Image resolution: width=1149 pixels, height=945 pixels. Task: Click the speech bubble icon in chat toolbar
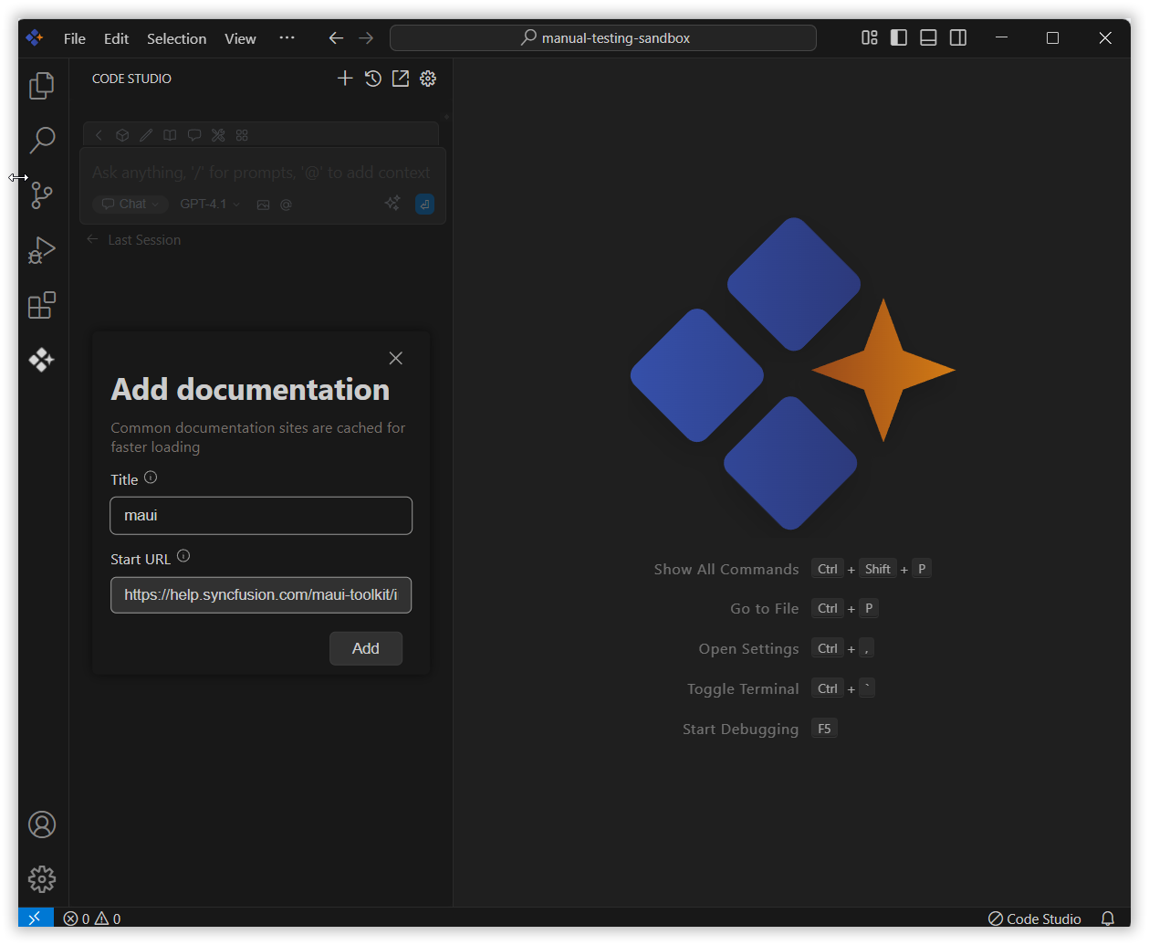tap(194, 135)
